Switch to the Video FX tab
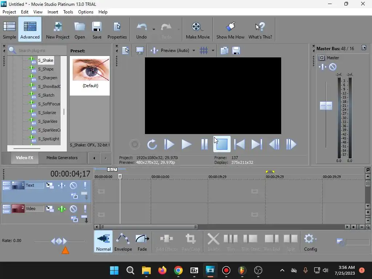372x279 pixels. click(x=24, y=158)
